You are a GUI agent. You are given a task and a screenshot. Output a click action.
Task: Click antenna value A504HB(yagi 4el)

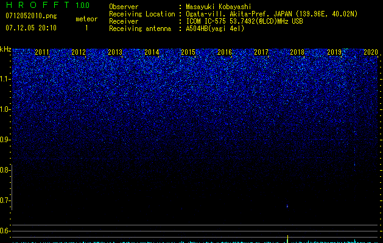click(215, 29)
